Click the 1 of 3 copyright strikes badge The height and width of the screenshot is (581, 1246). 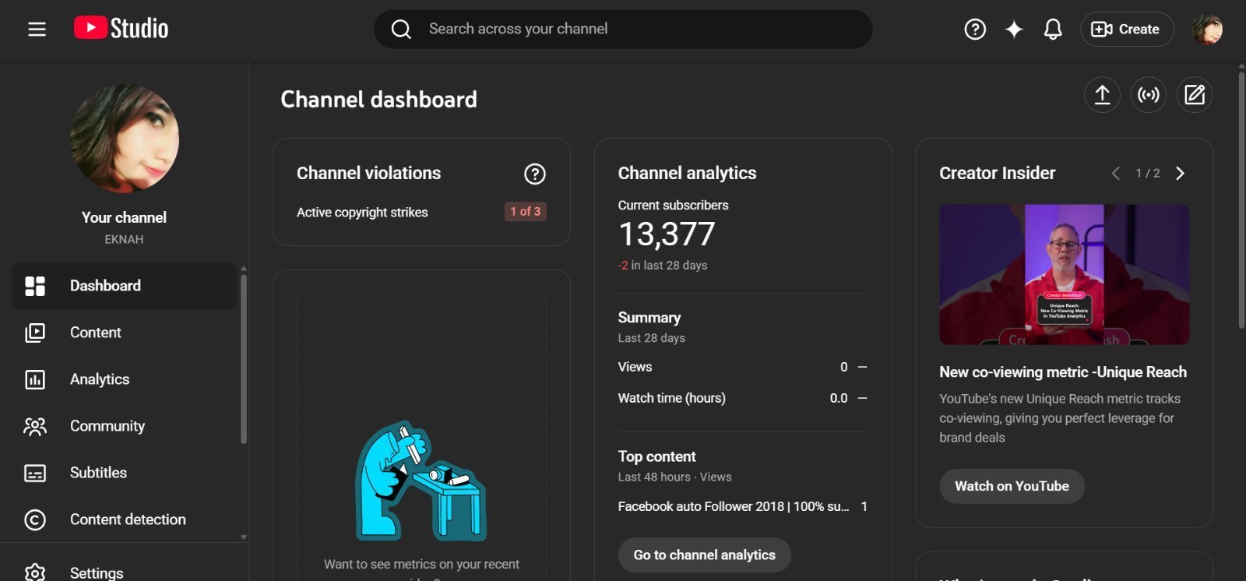(x=526, y=212)
